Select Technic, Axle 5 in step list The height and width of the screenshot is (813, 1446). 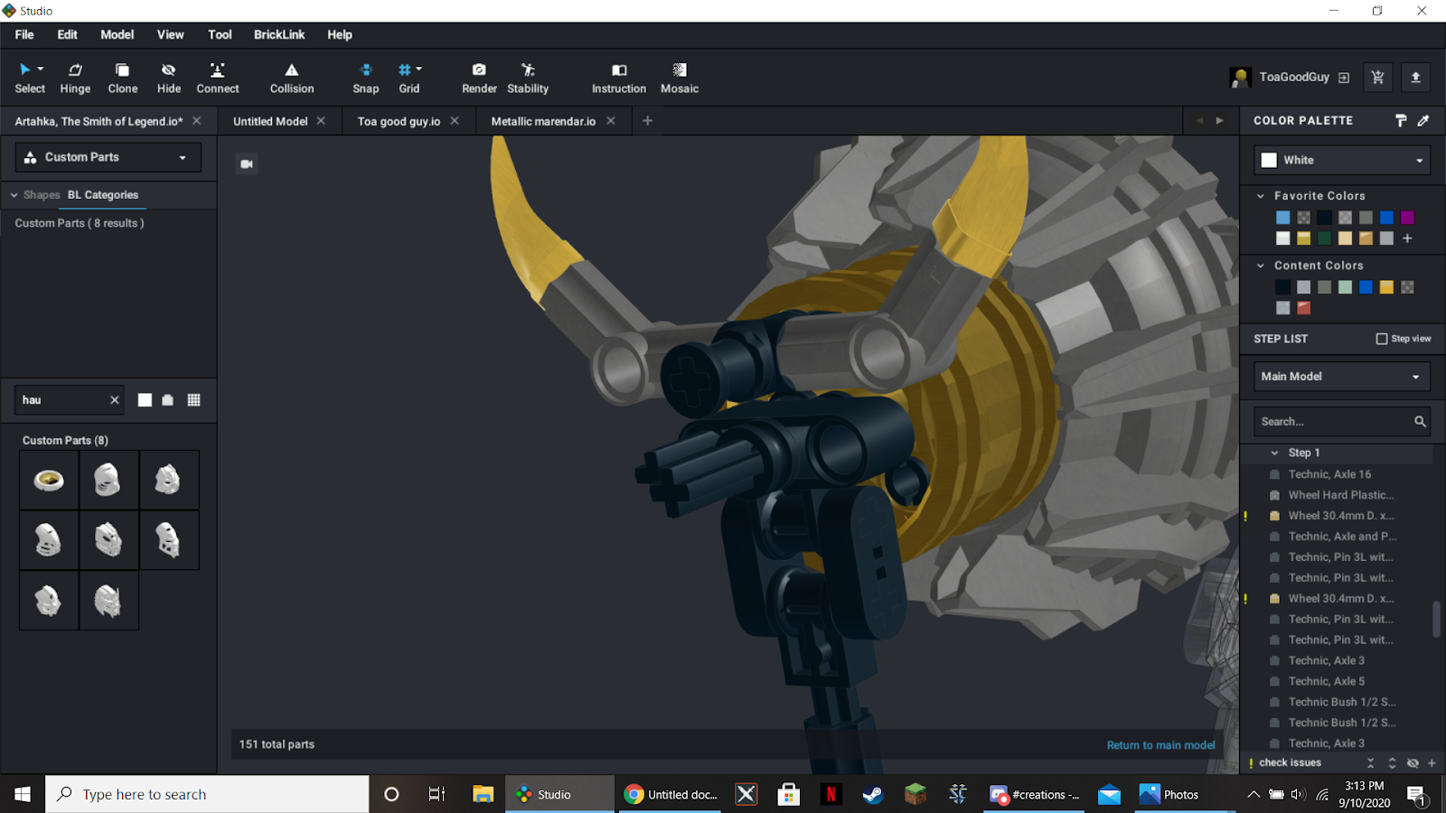tap(1326, 681)
